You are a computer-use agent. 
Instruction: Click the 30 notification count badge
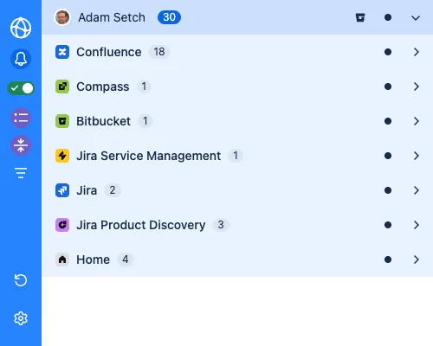click(x=169, y=17)
